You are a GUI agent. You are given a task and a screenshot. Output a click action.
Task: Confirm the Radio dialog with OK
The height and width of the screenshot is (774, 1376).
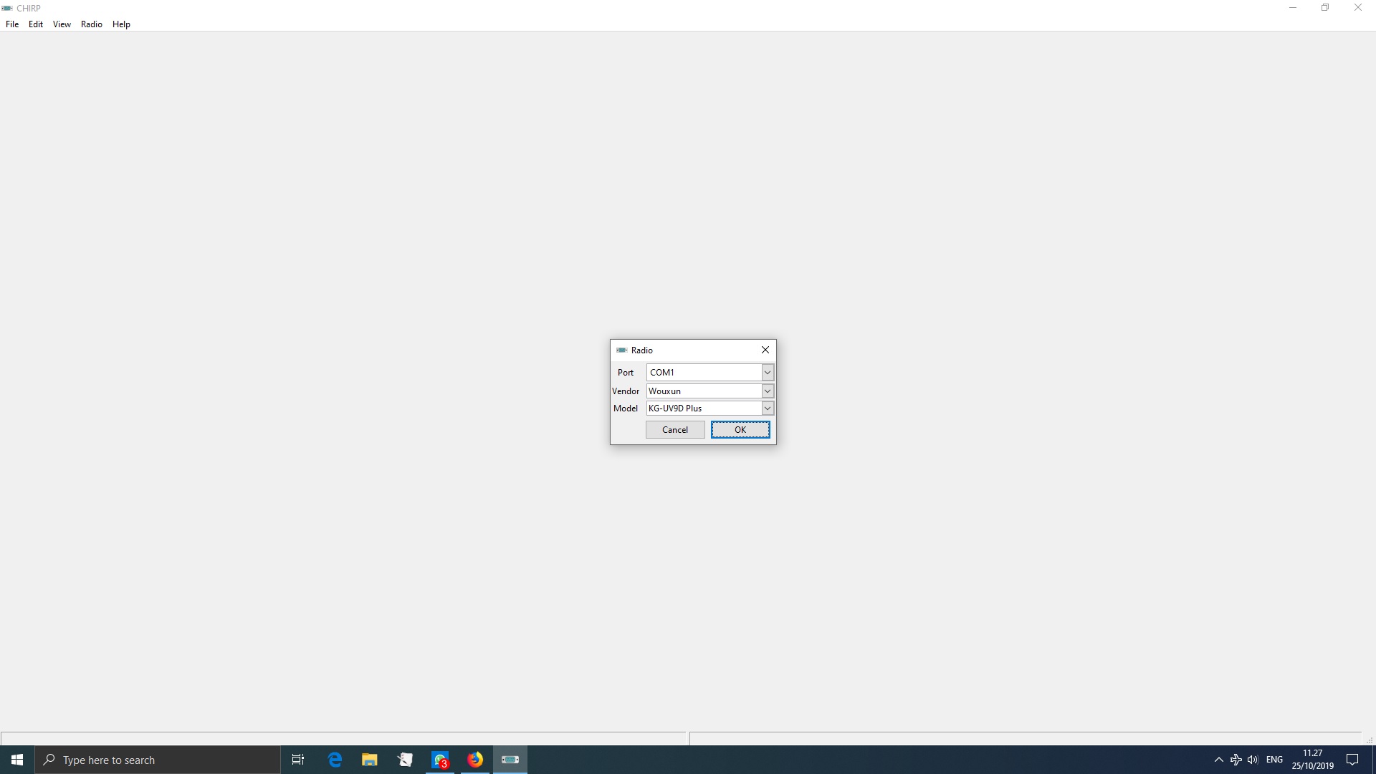(x=740, y=429)
